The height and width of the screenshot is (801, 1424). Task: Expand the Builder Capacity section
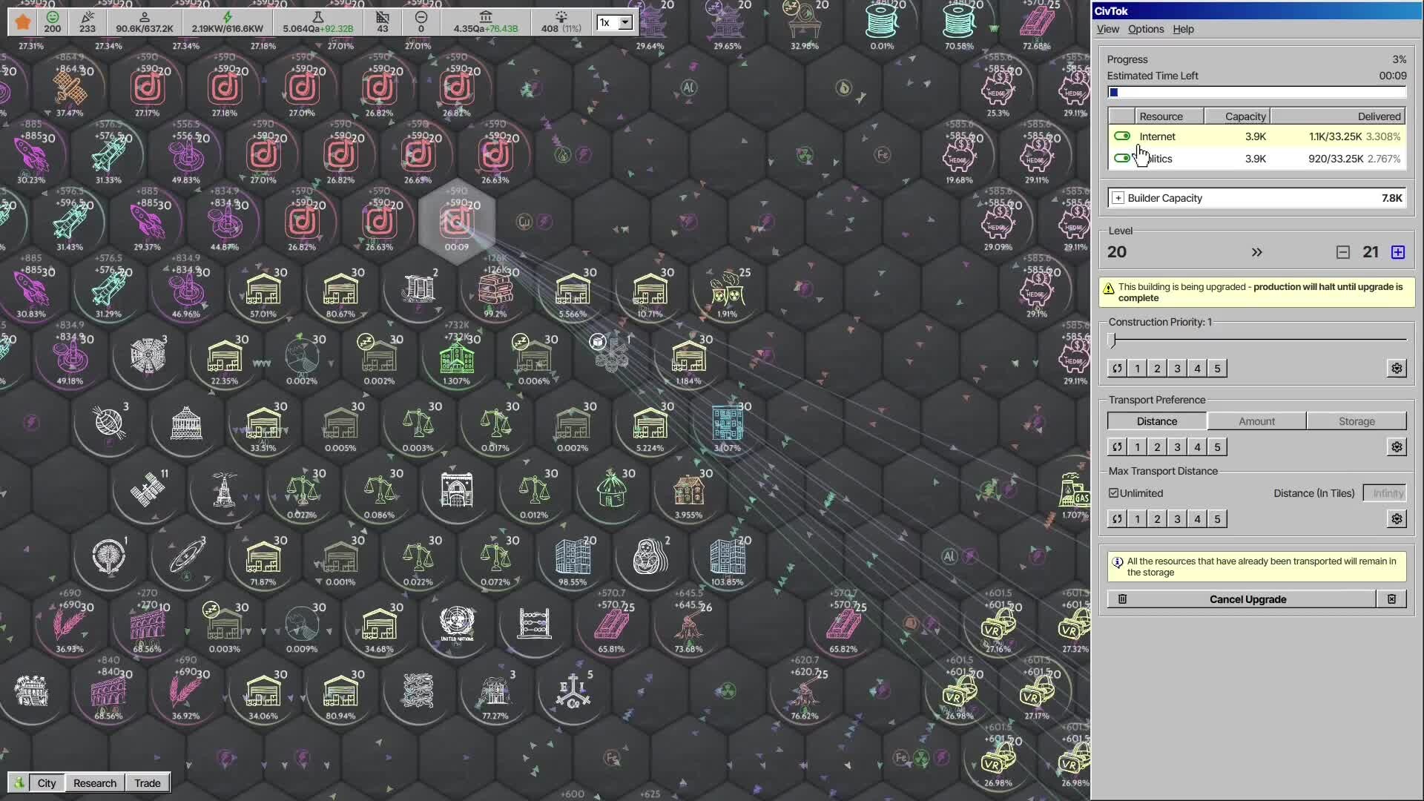pyautogui.click(x=1118, y=199)
